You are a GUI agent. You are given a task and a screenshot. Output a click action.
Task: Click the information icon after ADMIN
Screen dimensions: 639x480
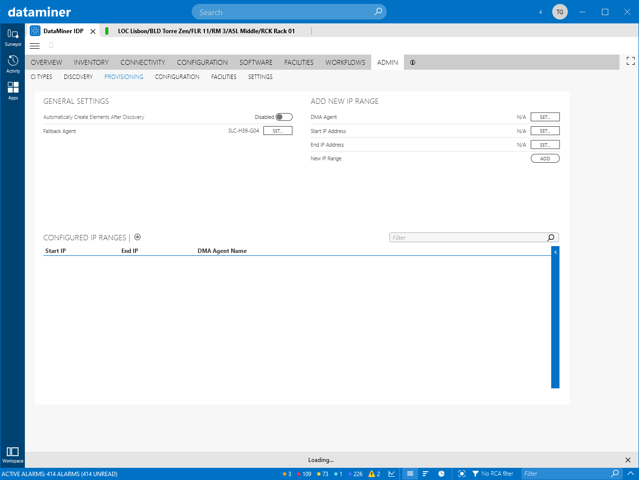413,62
